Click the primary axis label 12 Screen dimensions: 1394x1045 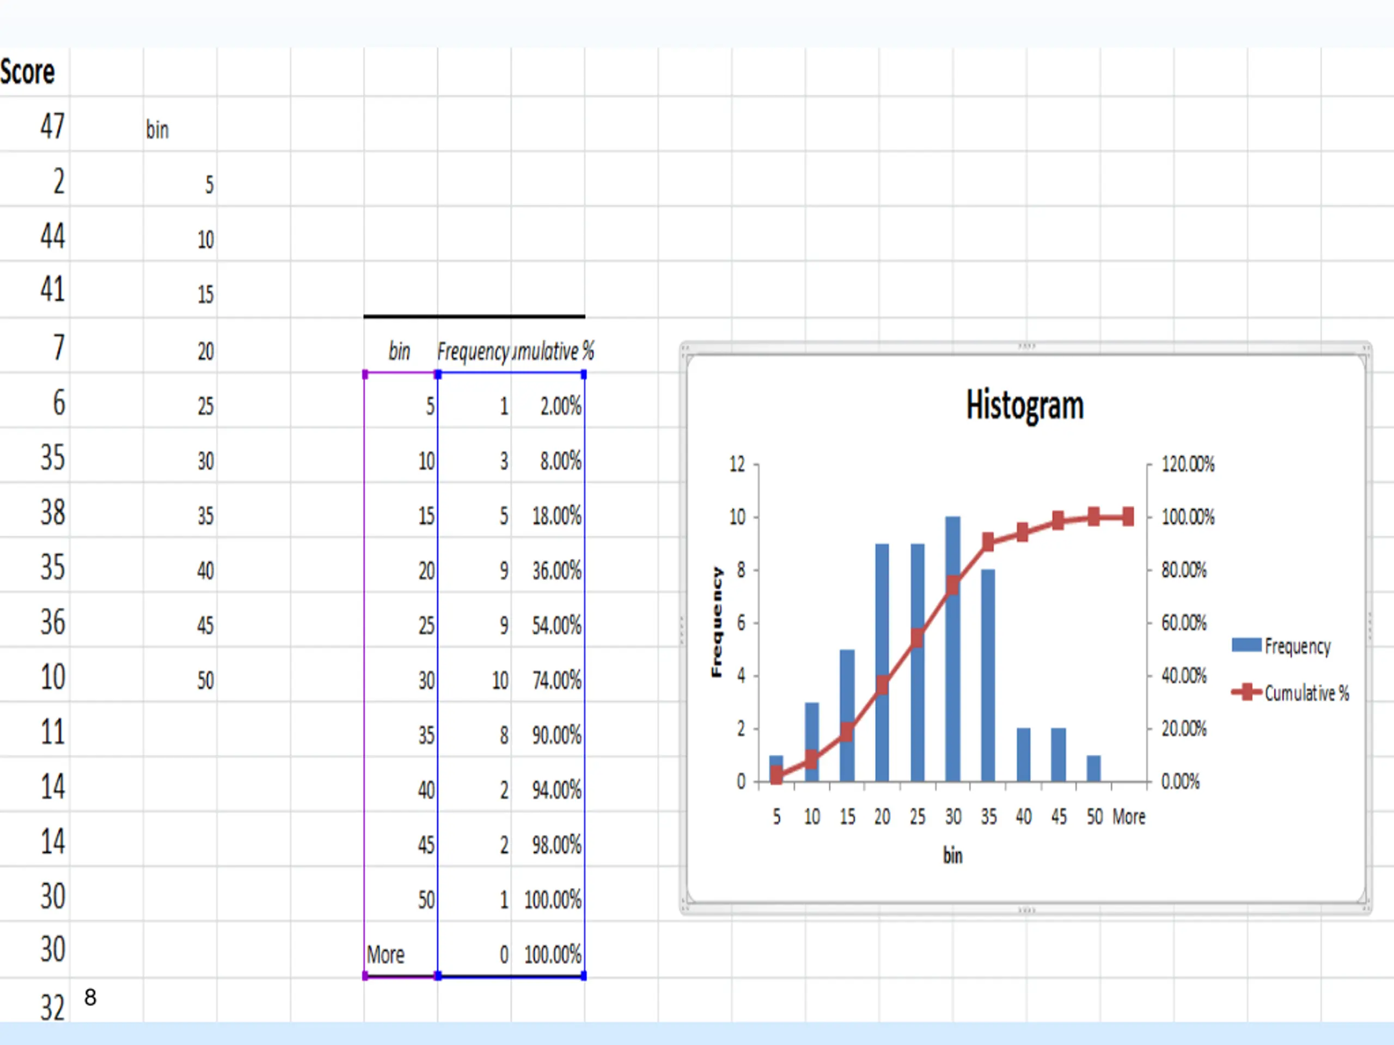tap(737, 464)
